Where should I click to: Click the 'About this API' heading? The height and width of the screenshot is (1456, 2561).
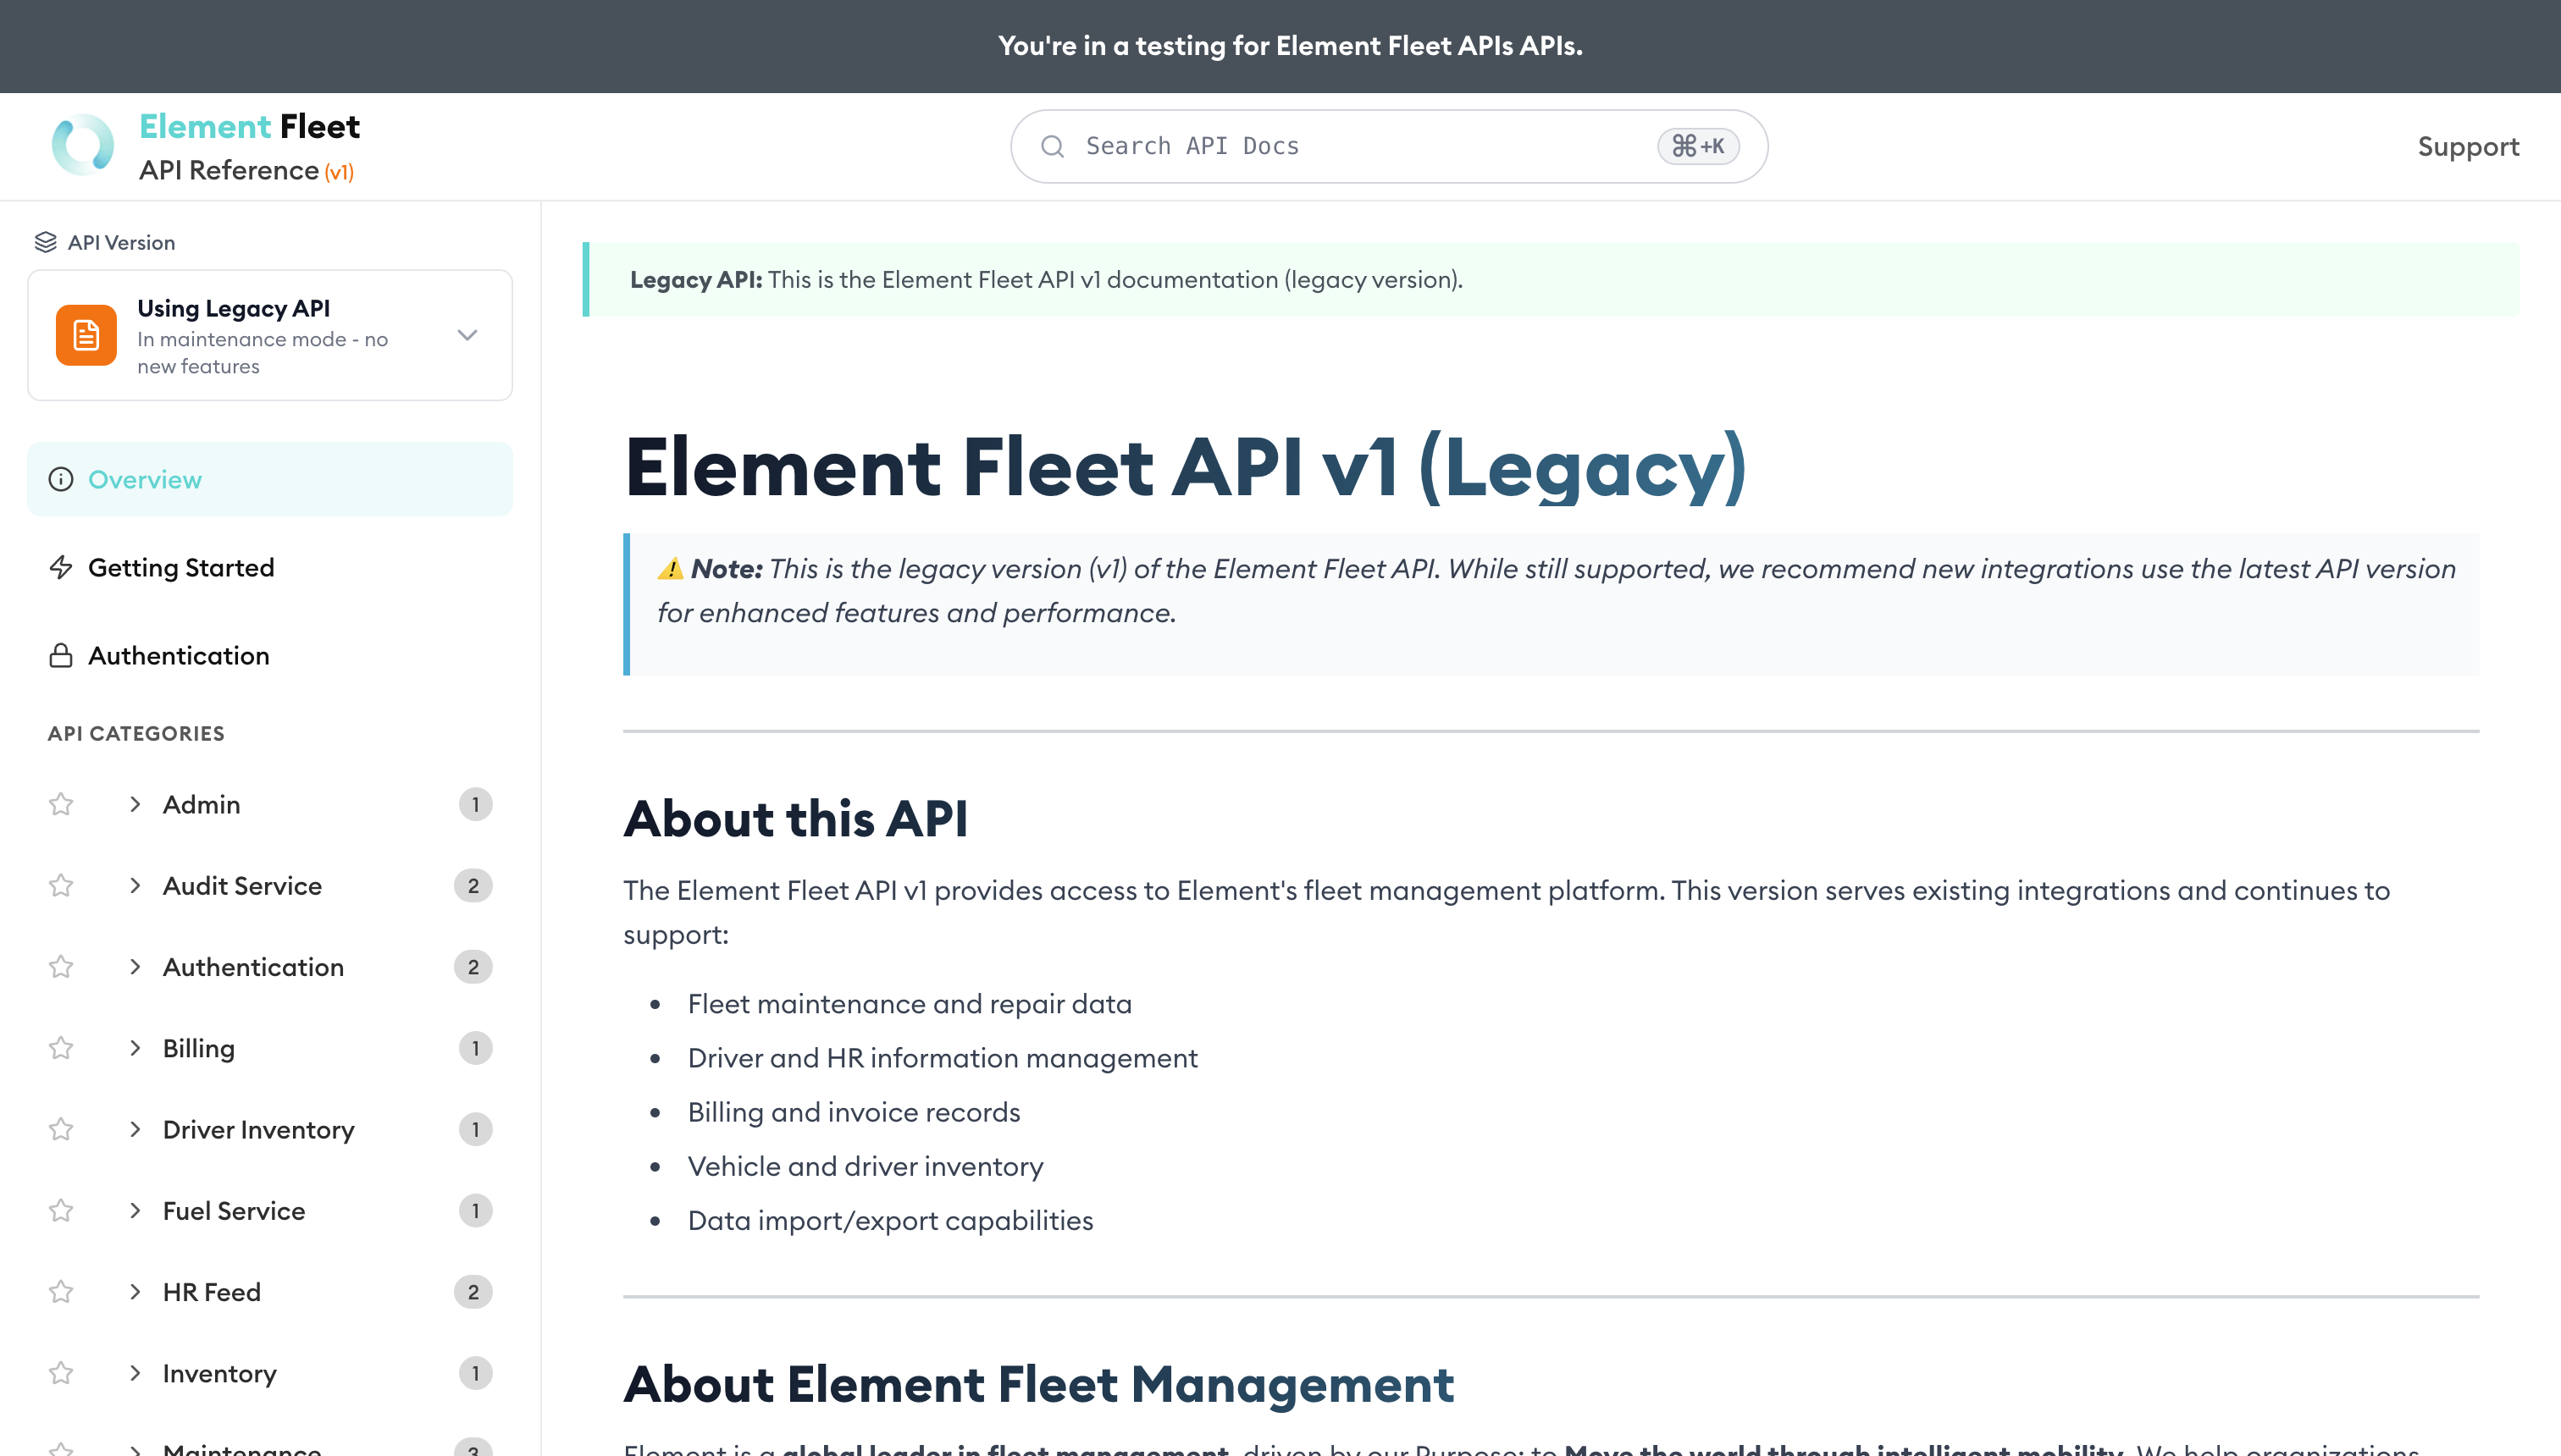pyautogui.click(x=795, y=819)
